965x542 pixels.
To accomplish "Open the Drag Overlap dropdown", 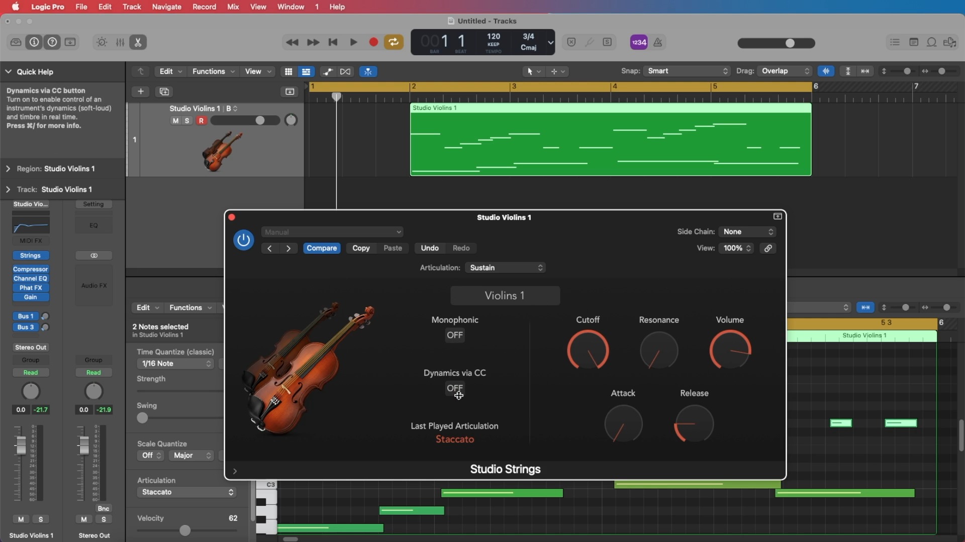I will click(785, 71).
